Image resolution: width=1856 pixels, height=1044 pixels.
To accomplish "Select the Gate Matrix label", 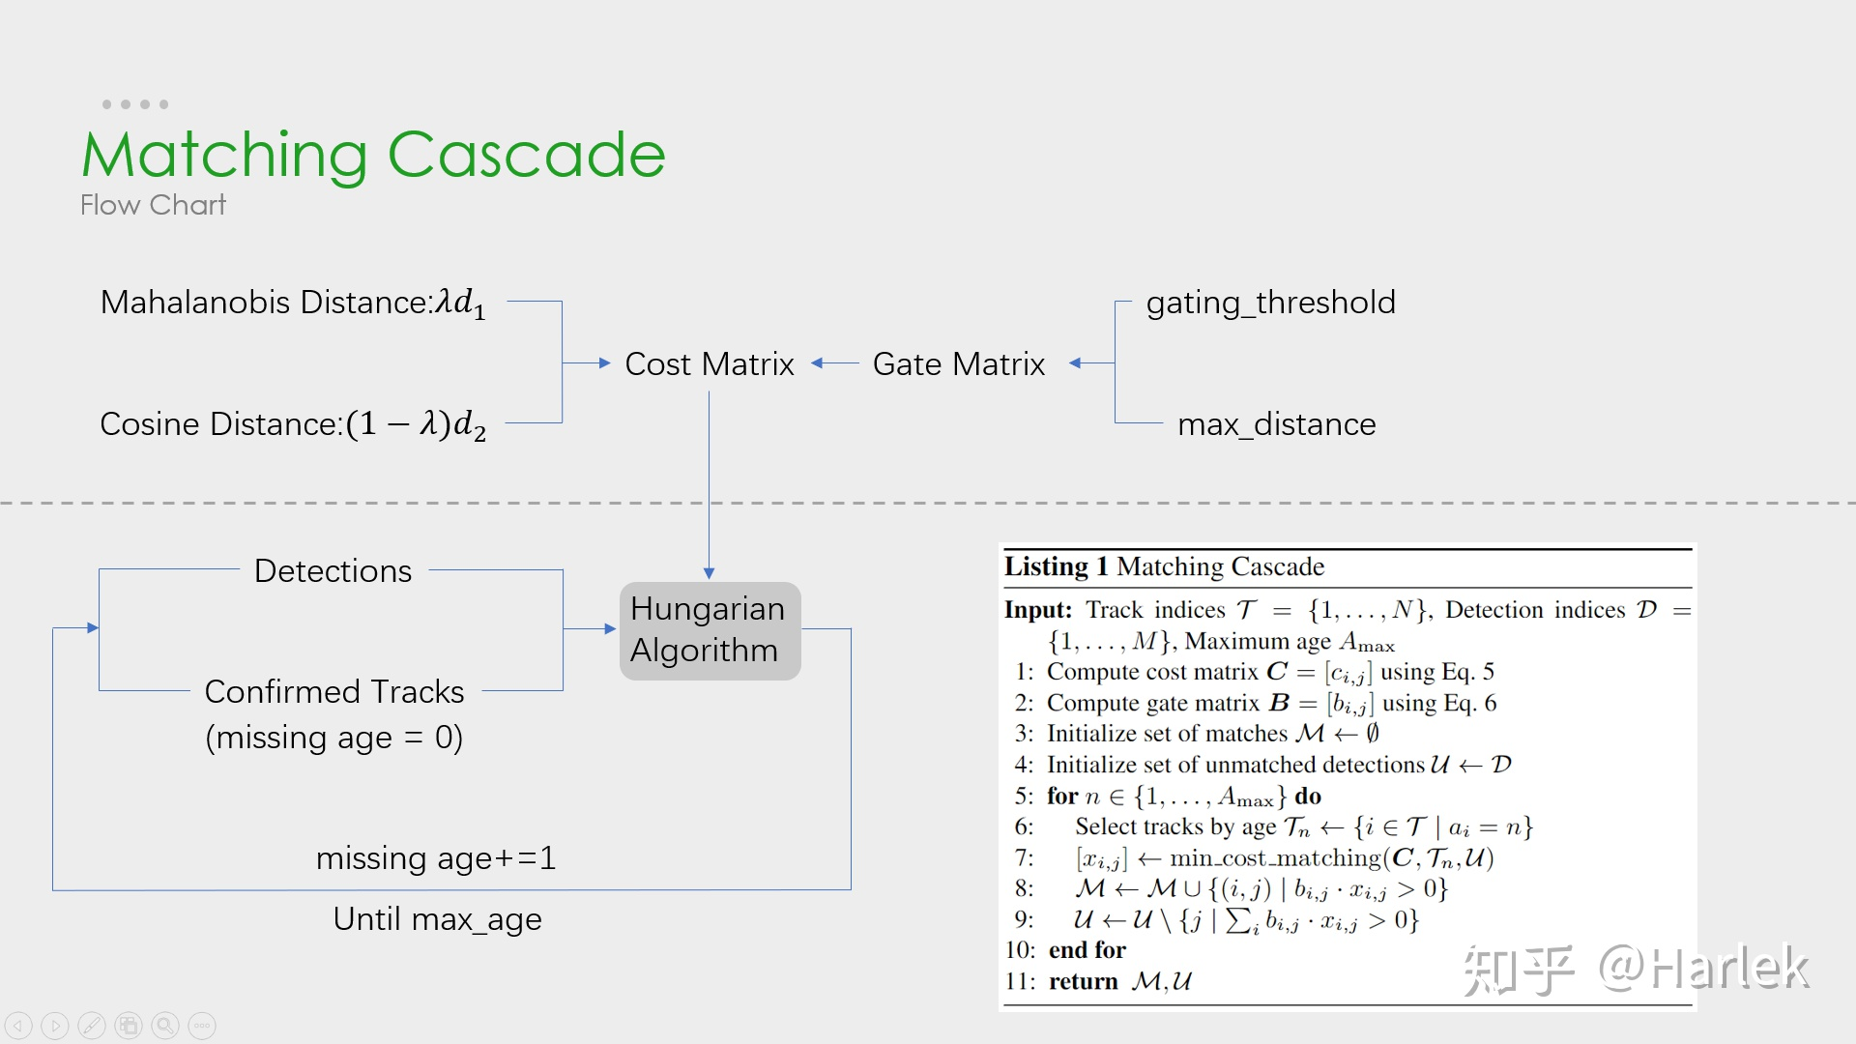I will pyautogui.click(x=958, y=364).
